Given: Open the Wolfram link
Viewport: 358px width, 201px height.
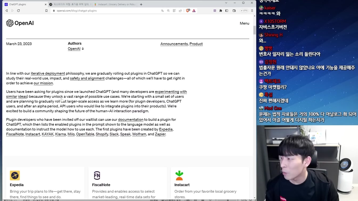Looking at the screenshot, I should pyautogui.click(x=139, y=134).
